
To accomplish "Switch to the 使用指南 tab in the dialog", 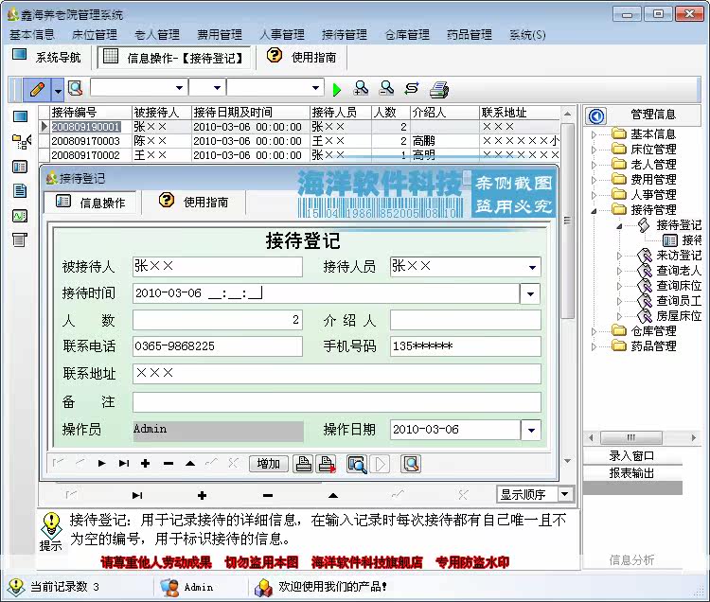I will [x=194, y=202].
